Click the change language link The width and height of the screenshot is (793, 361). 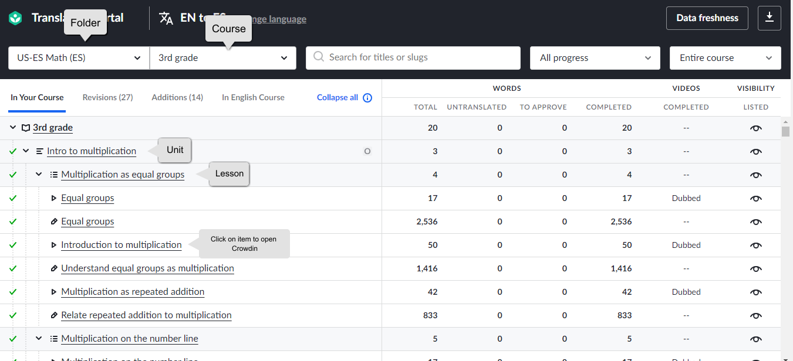pos(279,19)
